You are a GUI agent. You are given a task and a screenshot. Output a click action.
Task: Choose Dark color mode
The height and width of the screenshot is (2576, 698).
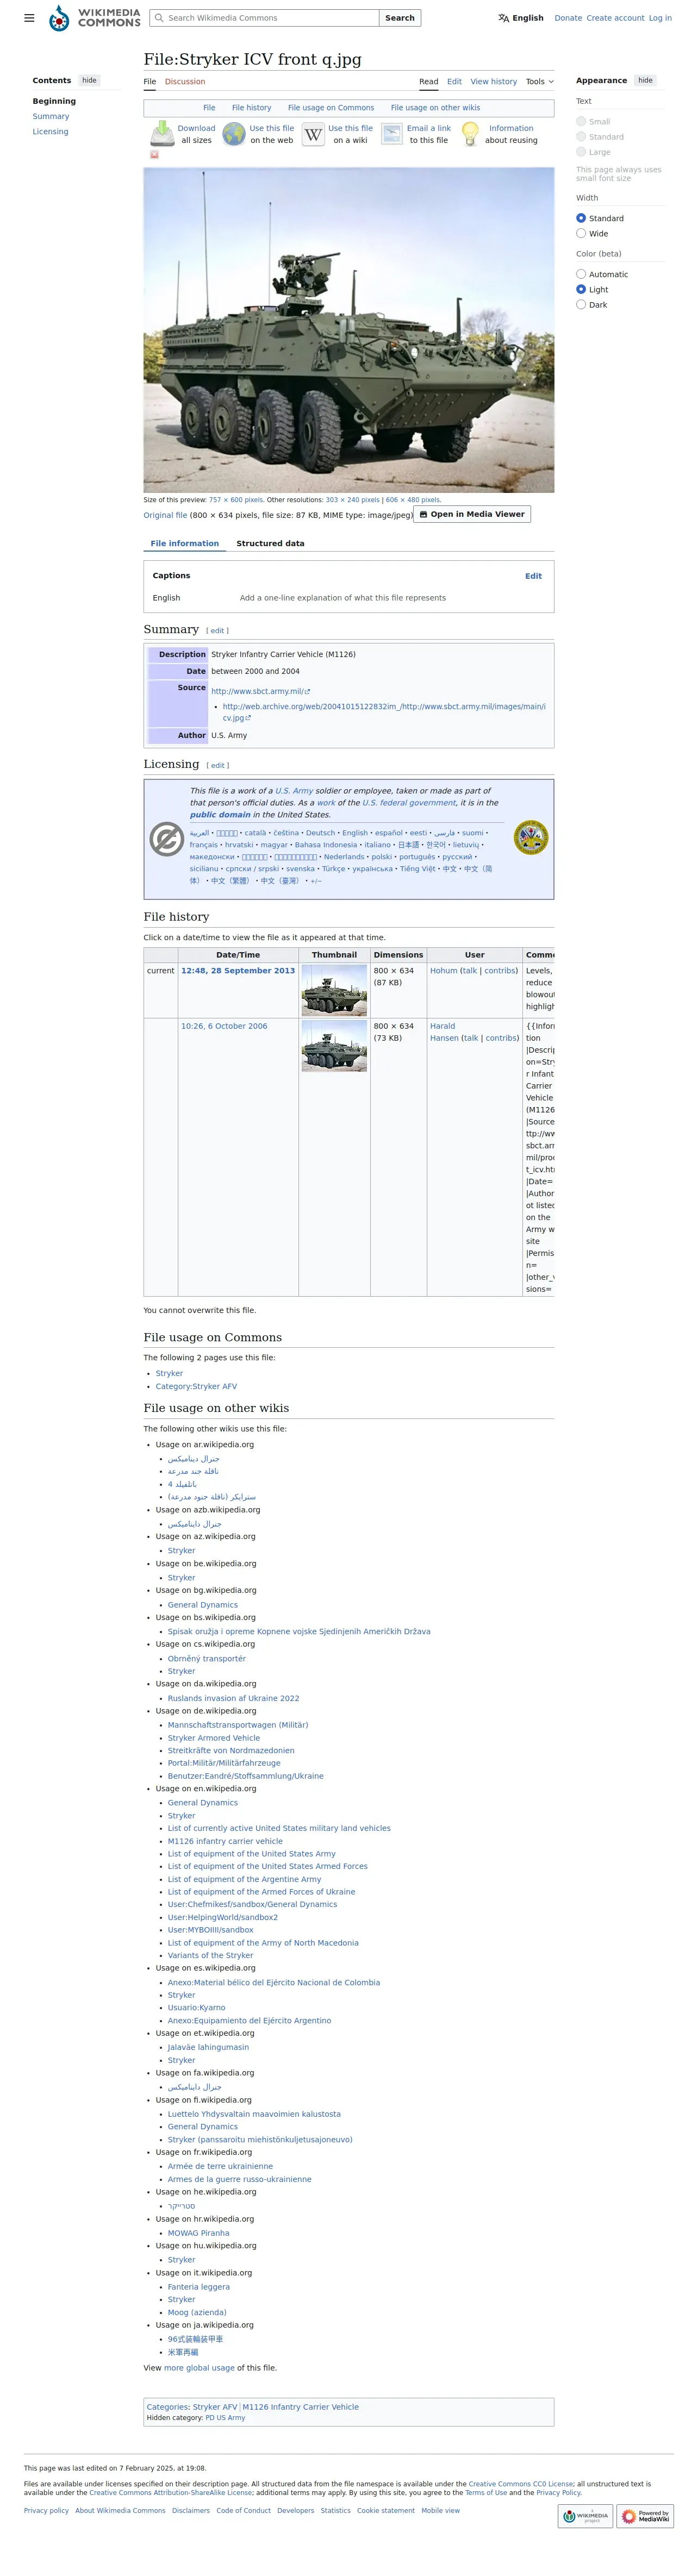point(581,304)
